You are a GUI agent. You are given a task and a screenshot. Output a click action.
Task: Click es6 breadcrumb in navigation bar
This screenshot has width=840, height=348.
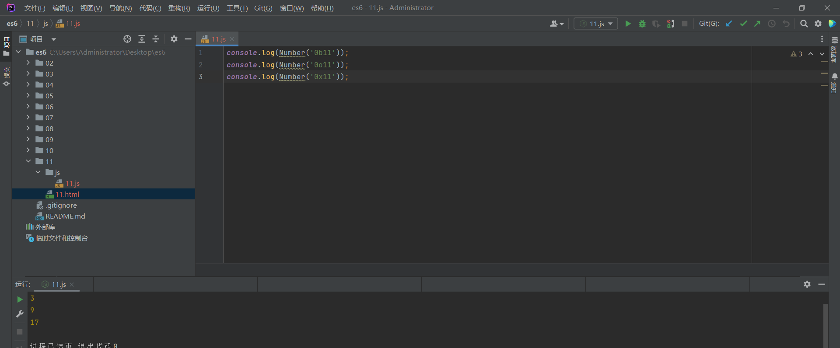click(12, 24)
